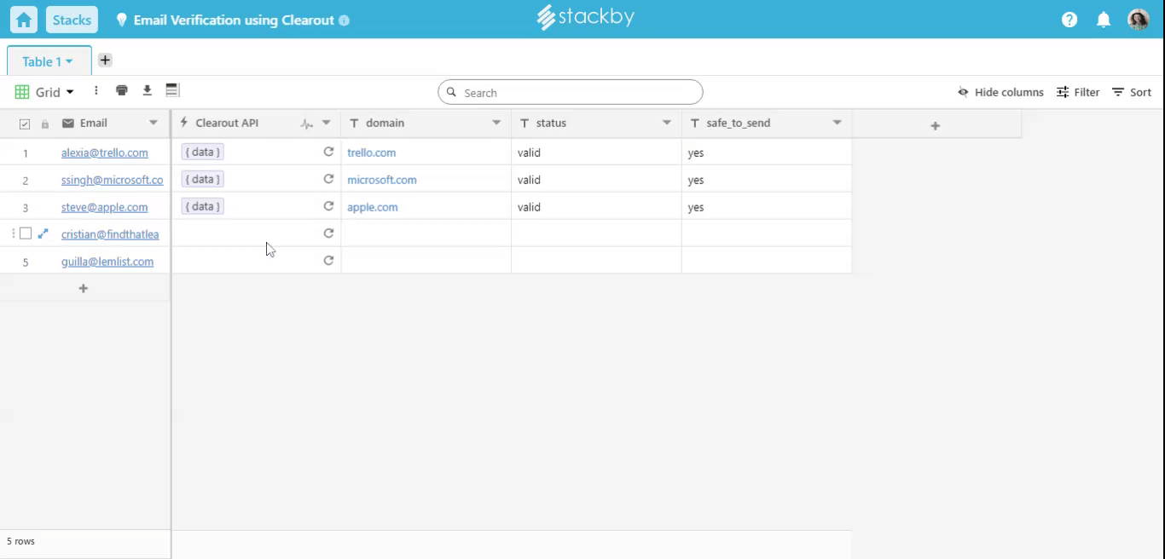Refresh Clearout API for cristian row

pos(328,233)
